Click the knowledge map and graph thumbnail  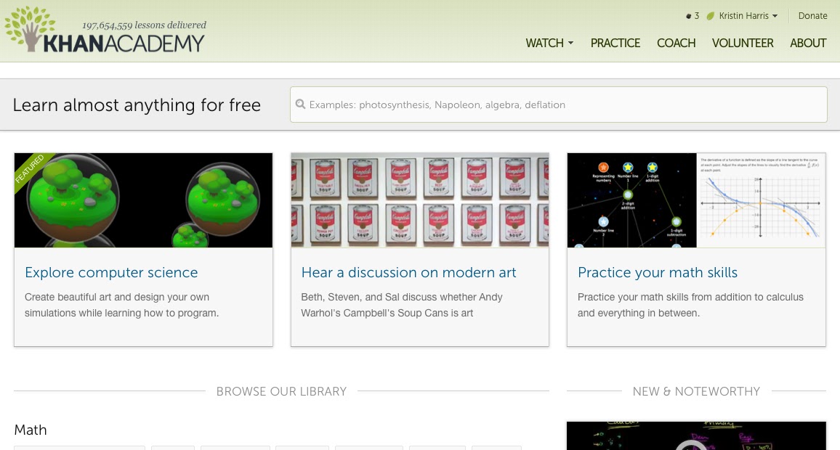[x=696, y=200]
